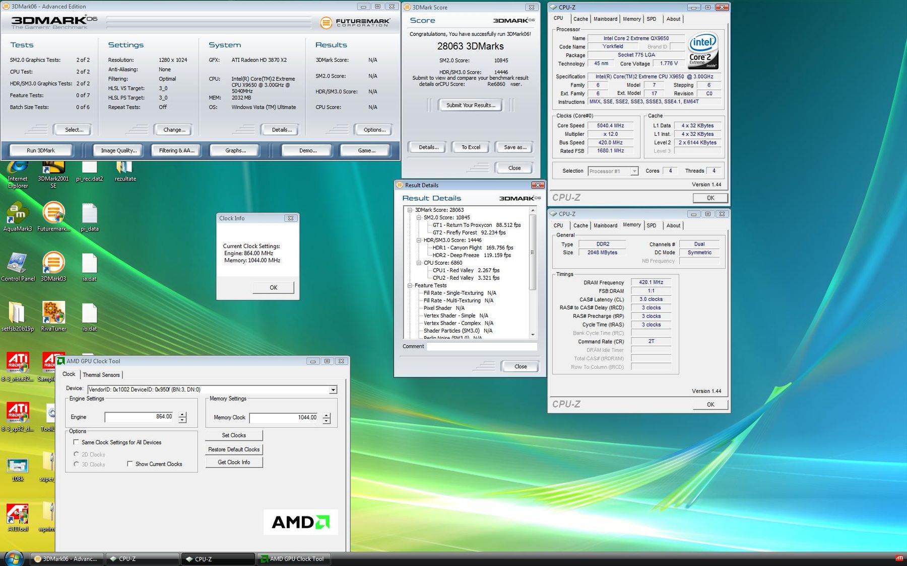
Task: Switch to Thermal Sensors tab
Action: 101,375
